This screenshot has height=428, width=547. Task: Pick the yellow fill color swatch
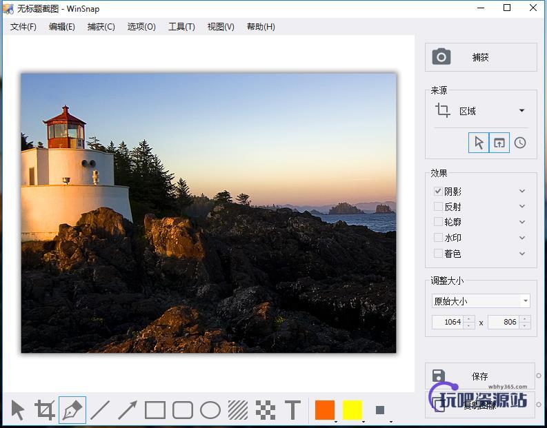[x=352, y=410]
